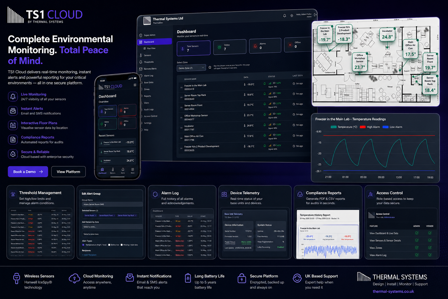Click the Add Recipient link
The image size is (448, 299).
pos(89,255)
